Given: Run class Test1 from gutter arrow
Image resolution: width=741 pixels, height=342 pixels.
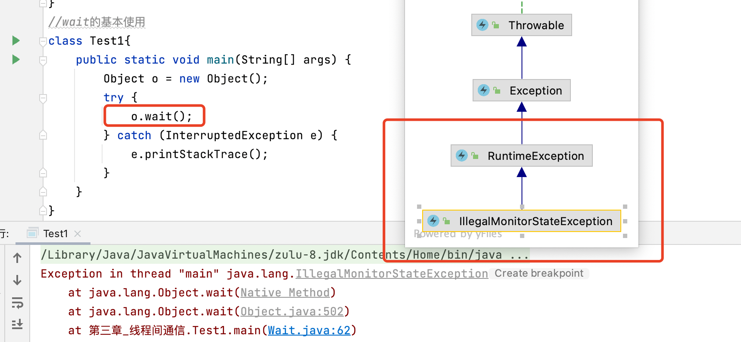Looking at the screenshot, I should coord(16,41).
